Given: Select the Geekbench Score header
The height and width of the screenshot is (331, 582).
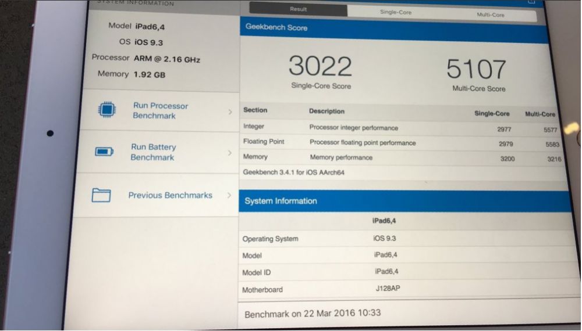Looking at the screenshot, I should pyautogui.click(x=276, y=27).
